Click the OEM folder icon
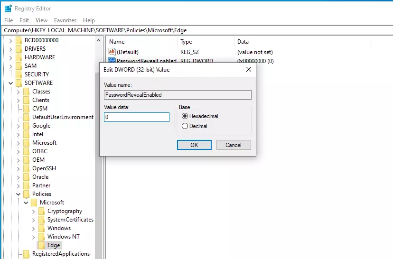 (x=26, y=159)
